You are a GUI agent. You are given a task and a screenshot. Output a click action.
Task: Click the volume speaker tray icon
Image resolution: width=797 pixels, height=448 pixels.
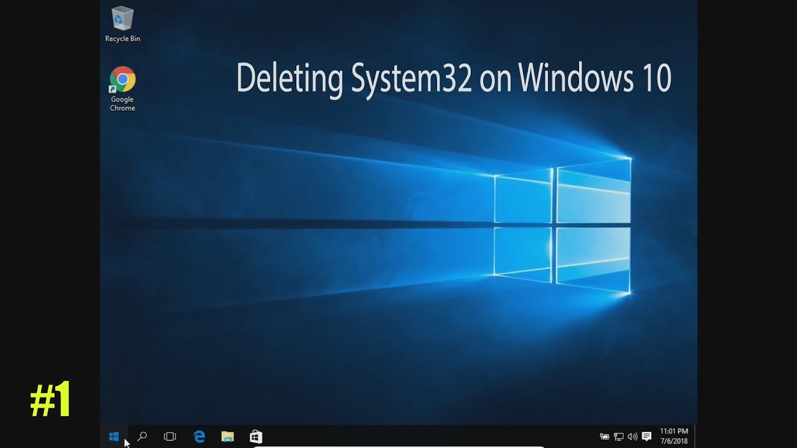tap(633, 437)
